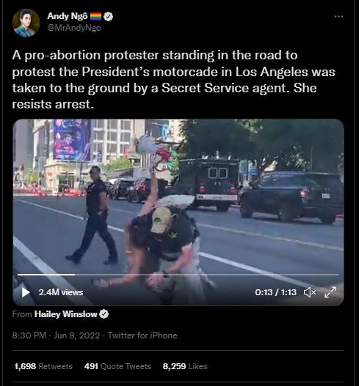Open the 8:30 PM · Jun 8, 2022 timestamp
Viewport: 359px width, 386px height.
pyautogui.click(x=56, y=335)
